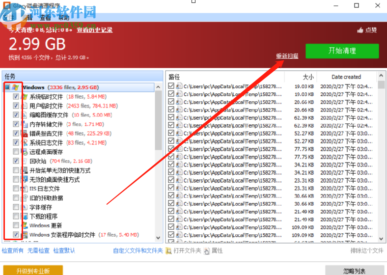This screenshot has width=387, height=275.
Task: Open the 查看历史记录 link
Action: coord(95,30)
